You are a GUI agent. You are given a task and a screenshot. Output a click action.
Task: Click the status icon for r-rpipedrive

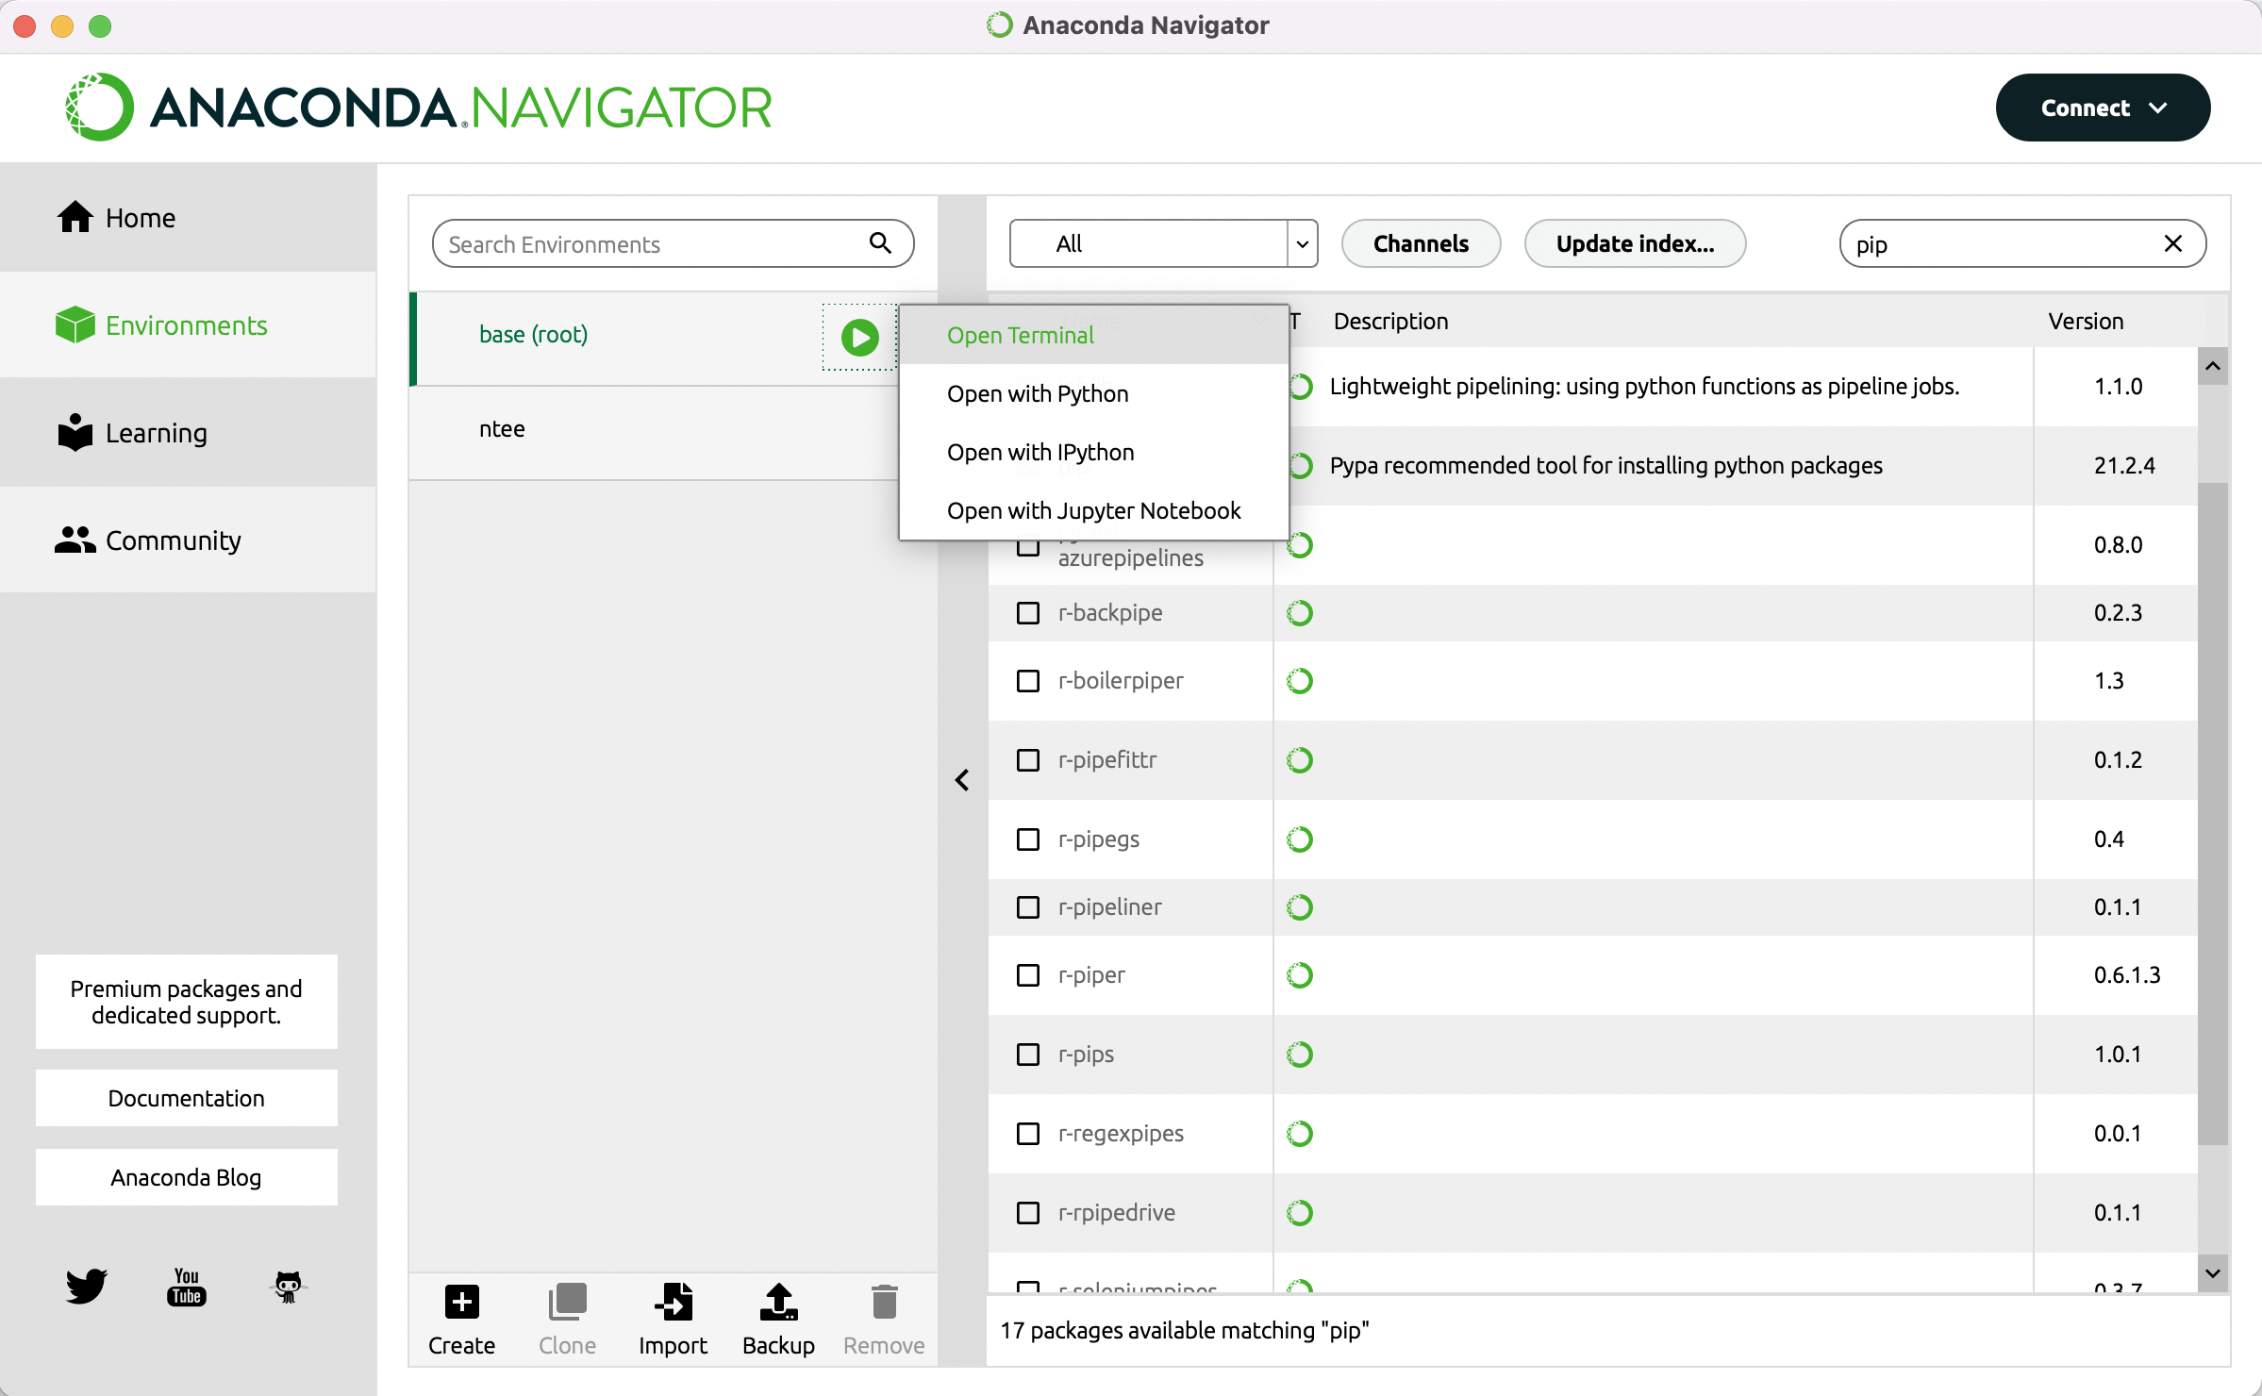tap(1300, 1213)
